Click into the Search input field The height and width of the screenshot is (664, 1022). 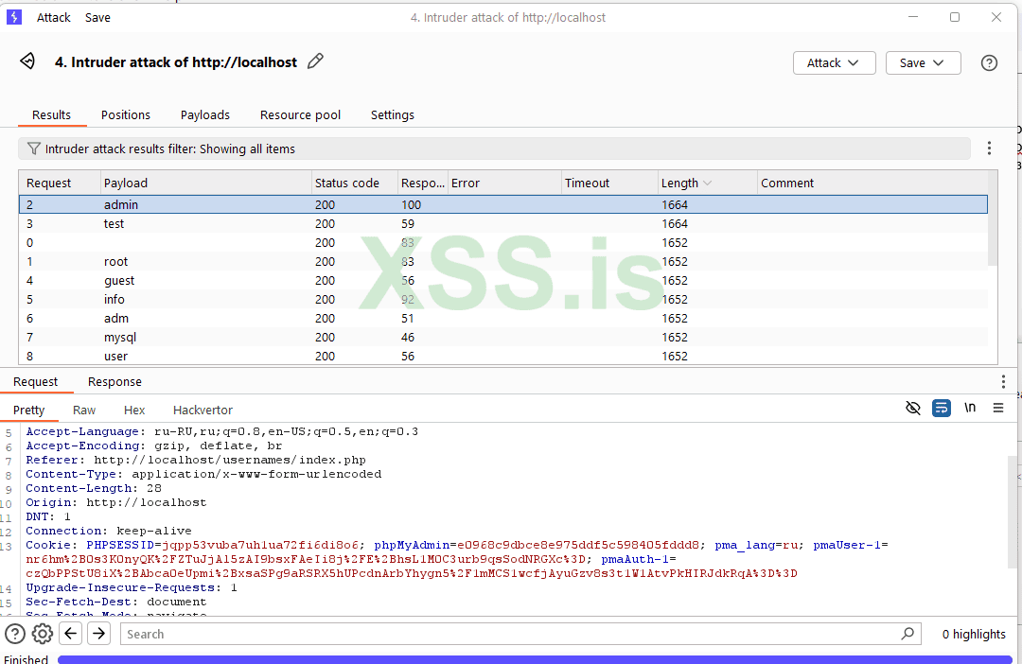[x=511, y=634]
